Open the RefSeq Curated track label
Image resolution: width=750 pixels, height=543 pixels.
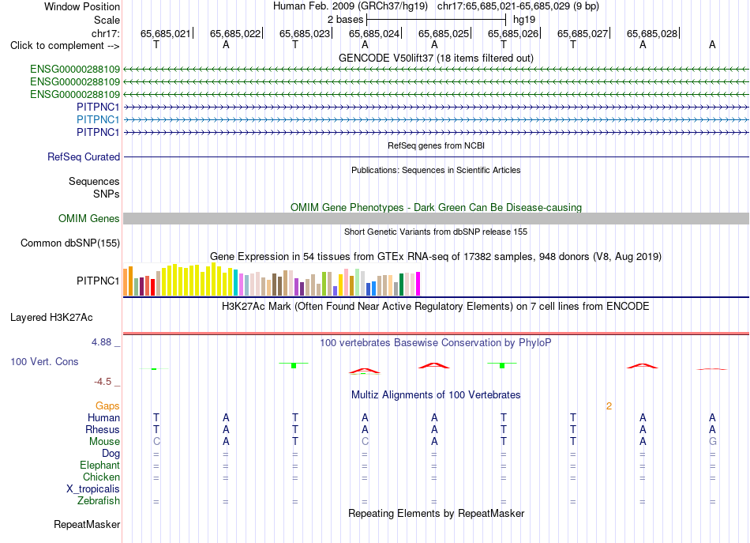(x=84, y=156)
